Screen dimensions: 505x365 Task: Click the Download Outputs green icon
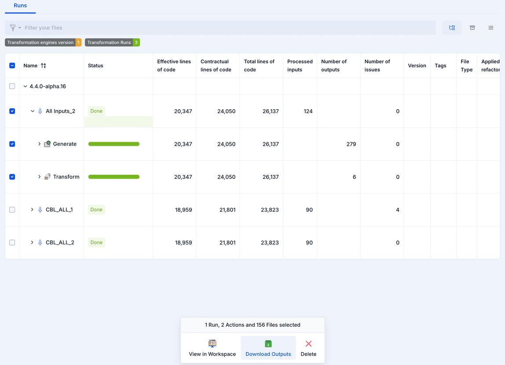(x=268, y=343)
